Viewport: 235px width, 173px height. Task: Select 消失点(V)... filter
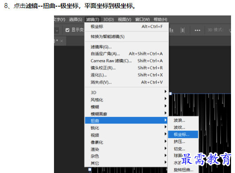(x=127, y=82)
